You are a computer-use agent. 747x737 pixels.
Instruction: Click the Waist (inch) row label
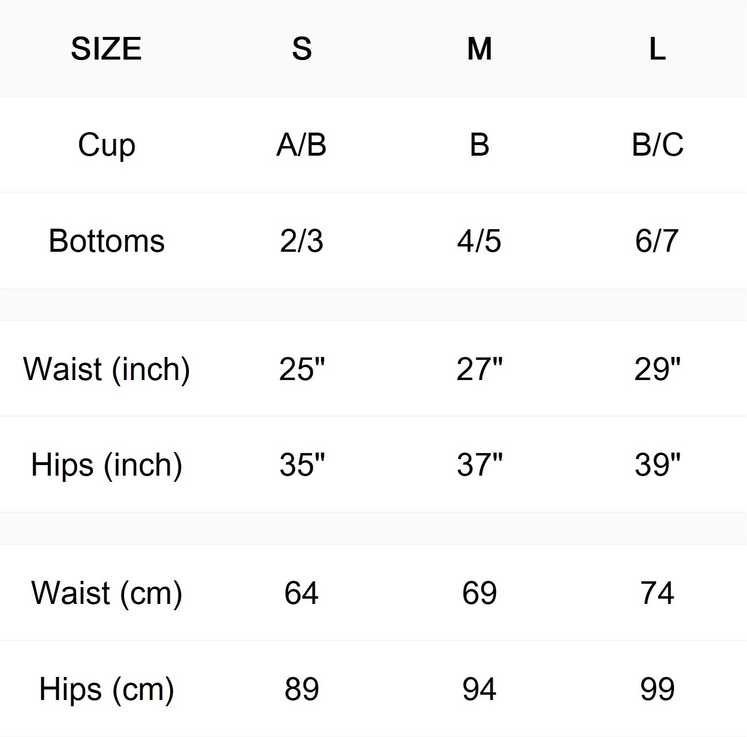coord(106,369)
